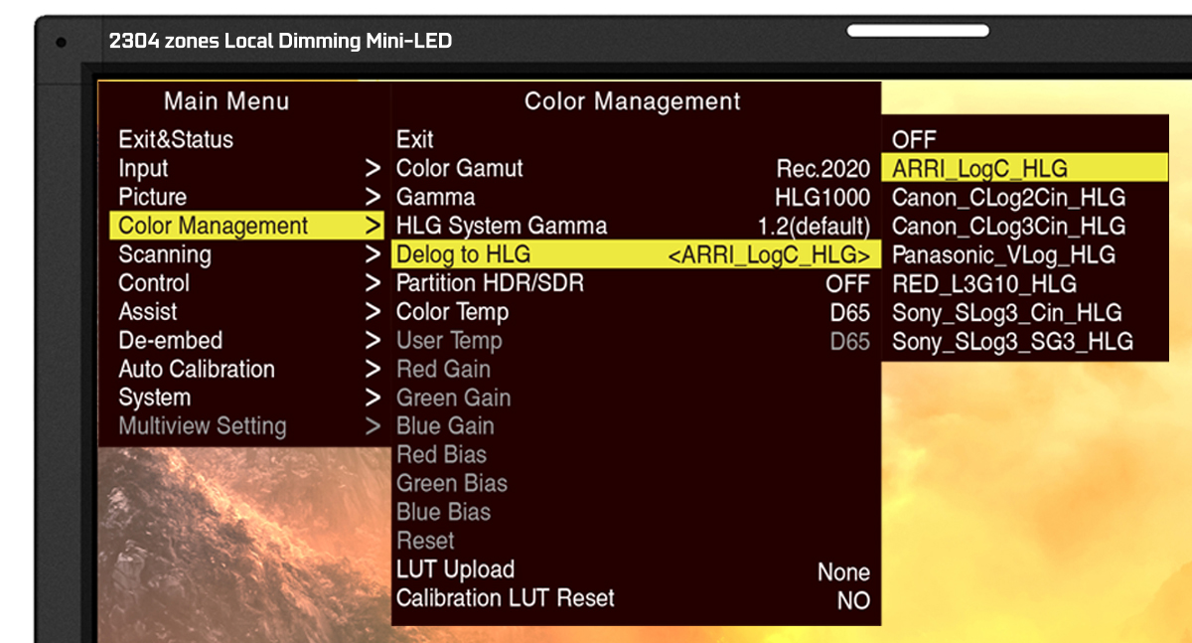Select Panasonic_VLog_HLG option
This screenshot has height=643, width=1192.
tap(1003, 255)
